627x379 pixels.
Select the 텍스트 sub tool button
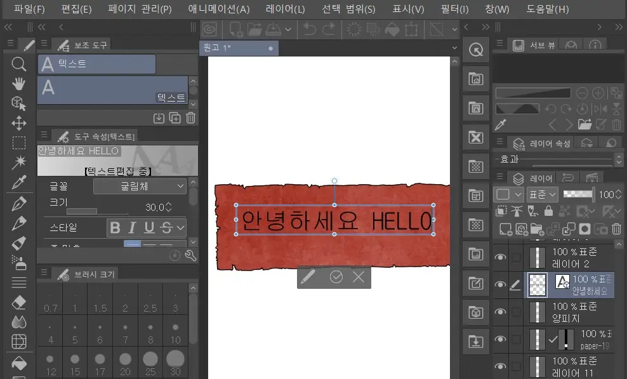pyautogui.click(x=96, y=64)
